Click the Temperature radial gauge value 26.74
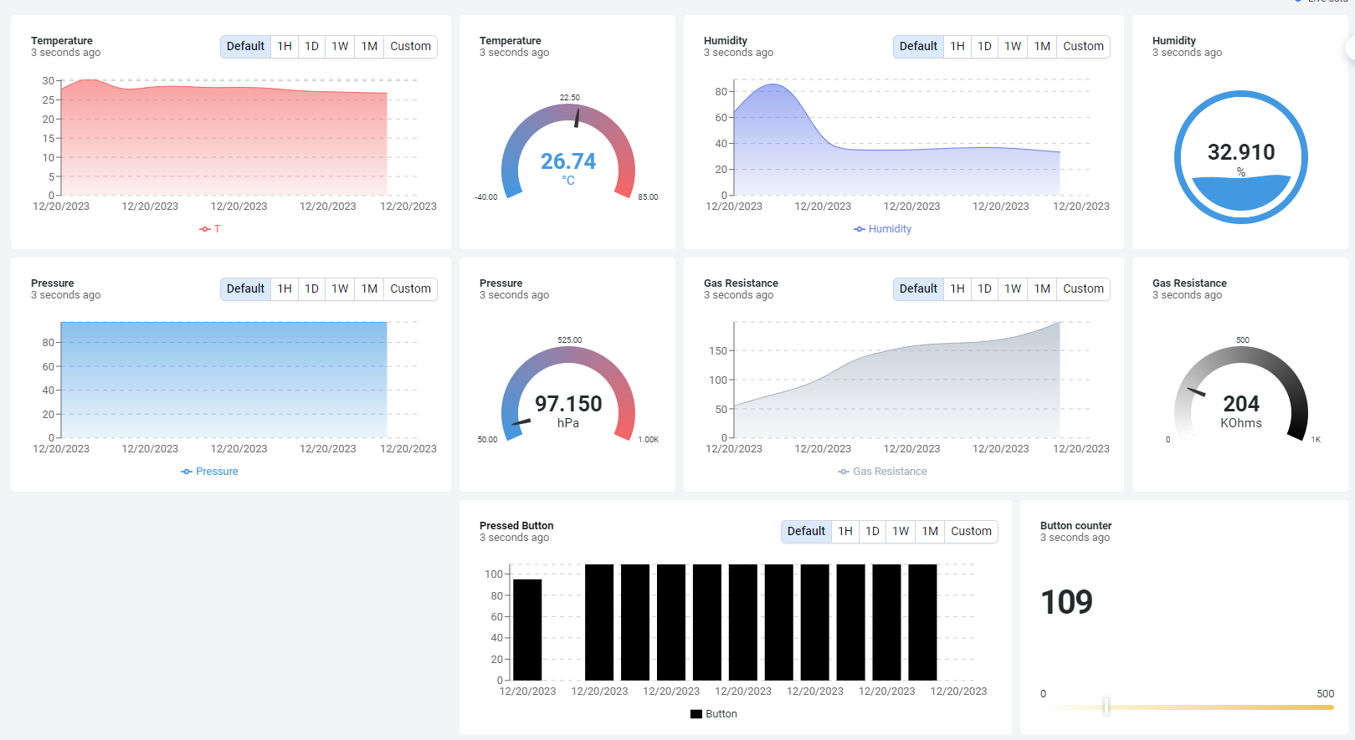 pos(567,161)
